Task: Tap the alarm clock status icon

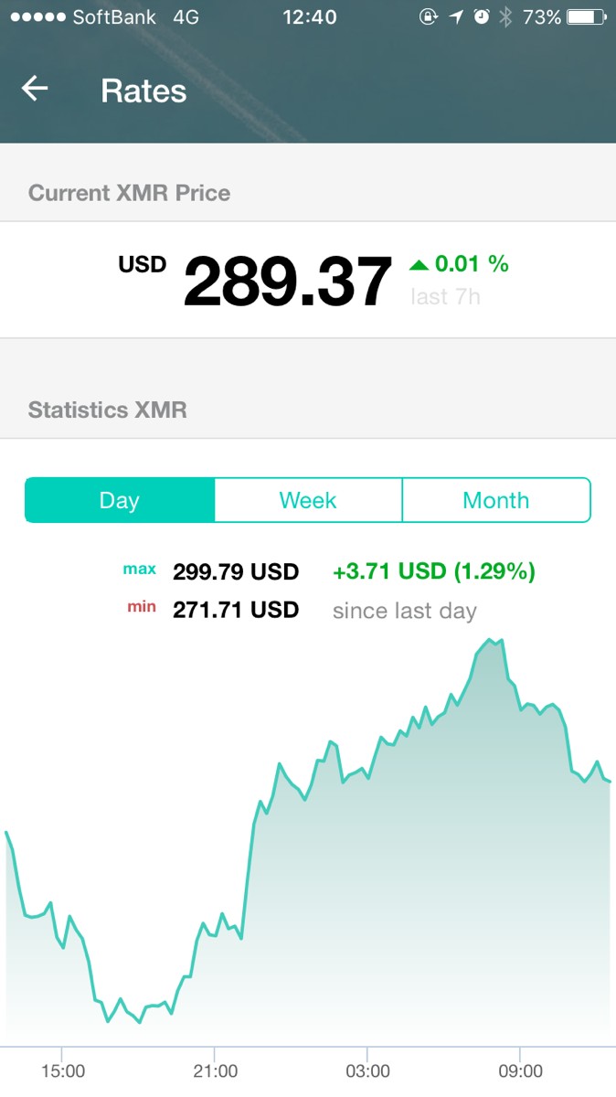Action: tap(482, 17)
